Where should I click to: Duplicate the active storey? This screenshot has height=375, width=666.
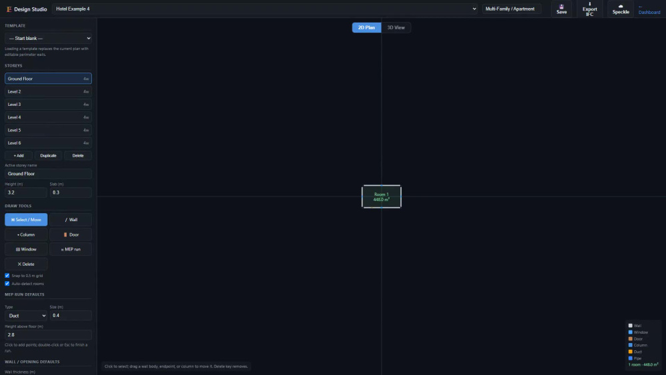click(48, 155)
